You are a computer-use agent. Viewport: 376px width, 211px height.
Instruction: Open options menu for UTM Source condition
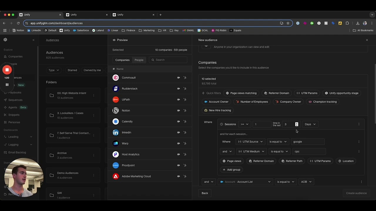pos(359,142)
